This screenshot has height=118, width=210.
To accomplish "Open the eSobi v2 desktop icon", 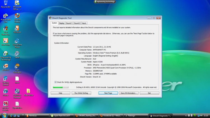I will 6,67.
